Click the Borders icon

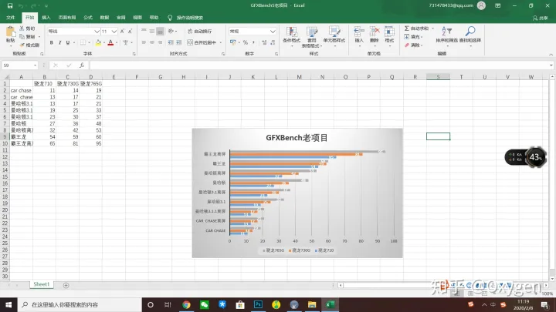[x=83, y=42]
